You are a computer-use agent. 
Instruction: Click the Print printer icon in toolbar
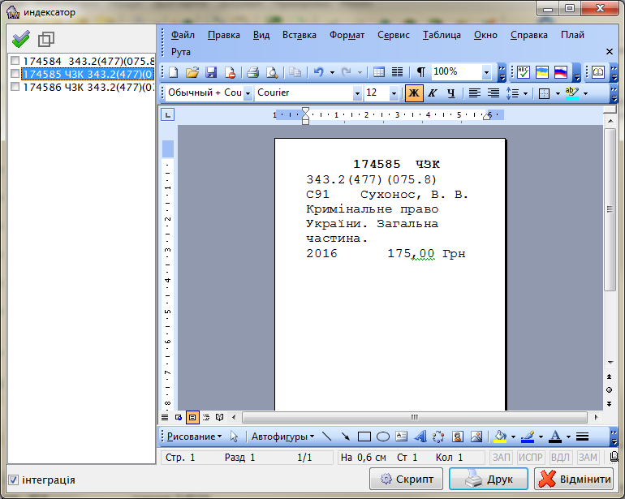pyautogui.click(x=252, y=72)
